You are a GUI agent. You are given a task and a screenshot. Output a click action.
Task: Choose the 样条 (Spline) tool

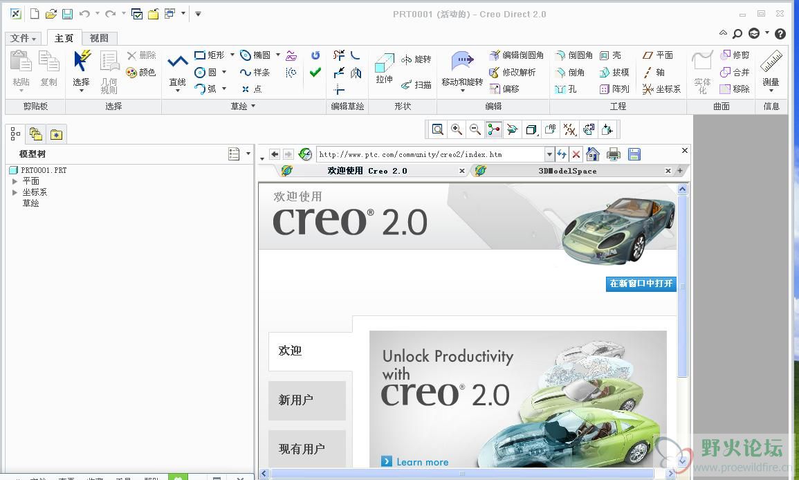[x=255, y=73]
